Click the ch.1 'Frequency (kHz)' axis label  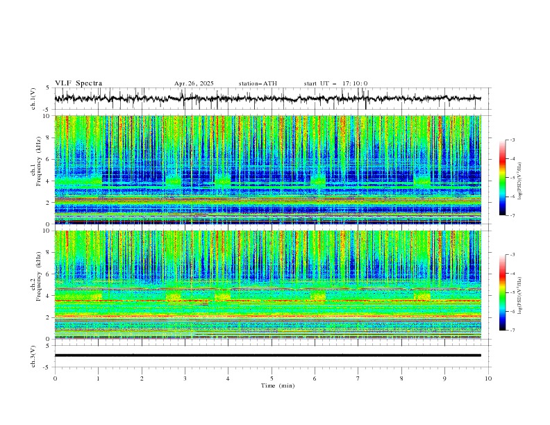click(x=39, y=162)
